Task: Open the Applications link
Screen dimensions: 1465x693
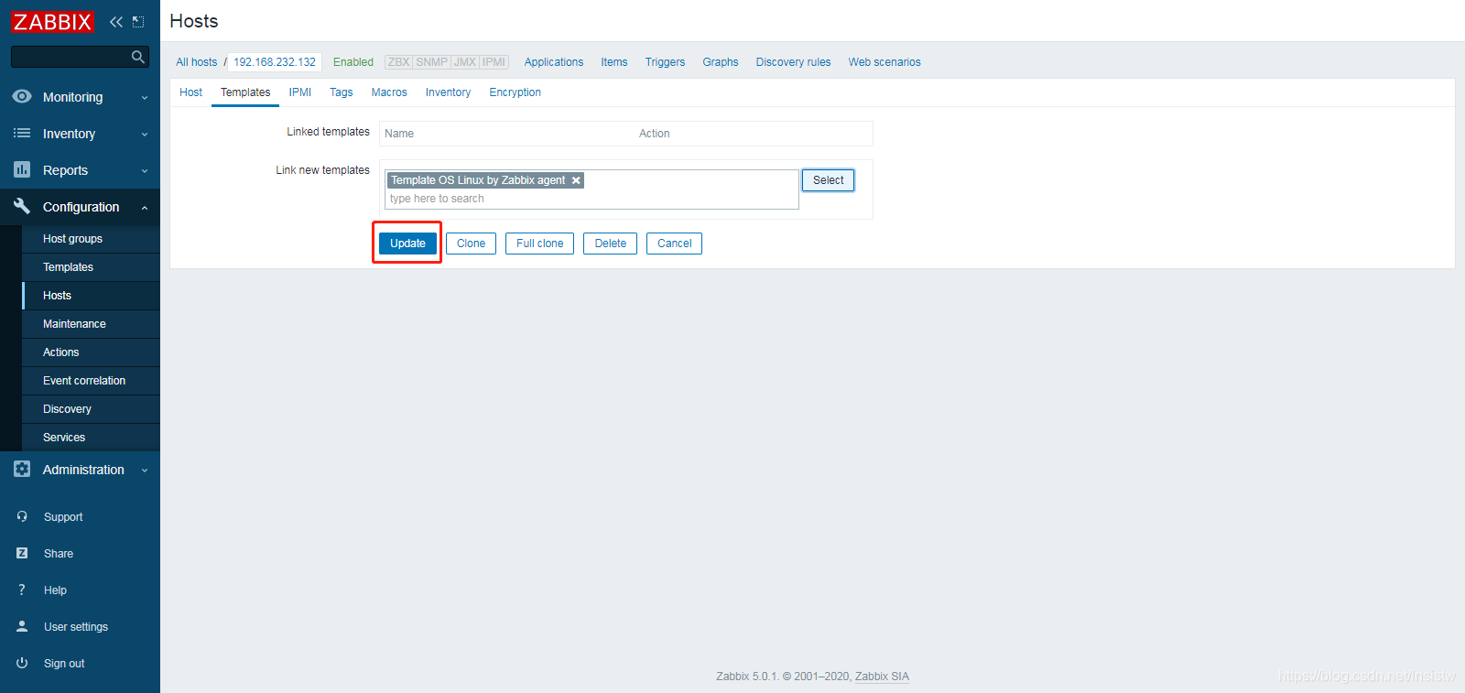Action: tap(554, 62)
